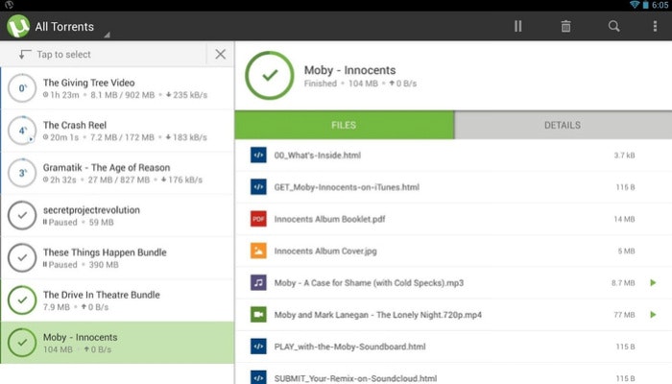This screenshot has height=384, width=672.
Task: Toggle secretprojectrevolution check circle
Action: point(22,215)
